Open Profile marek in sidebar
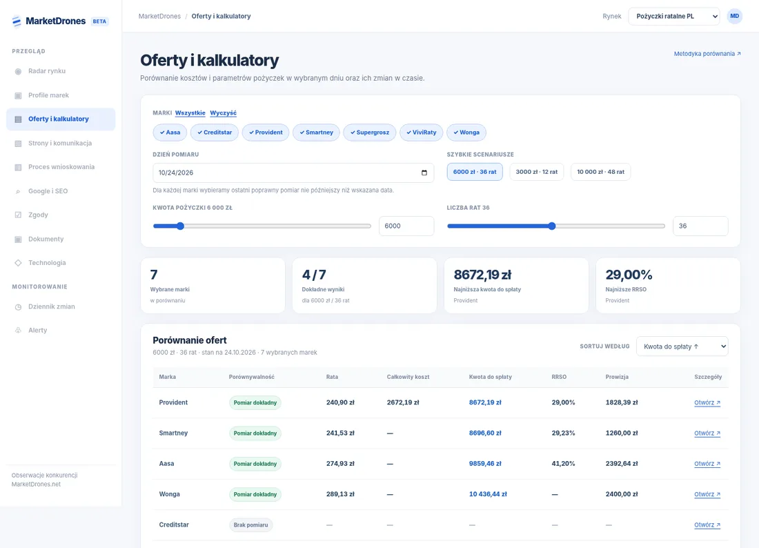 61,95
